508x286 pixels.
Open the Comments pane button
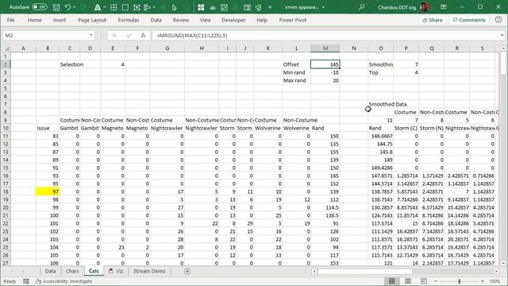469,20
